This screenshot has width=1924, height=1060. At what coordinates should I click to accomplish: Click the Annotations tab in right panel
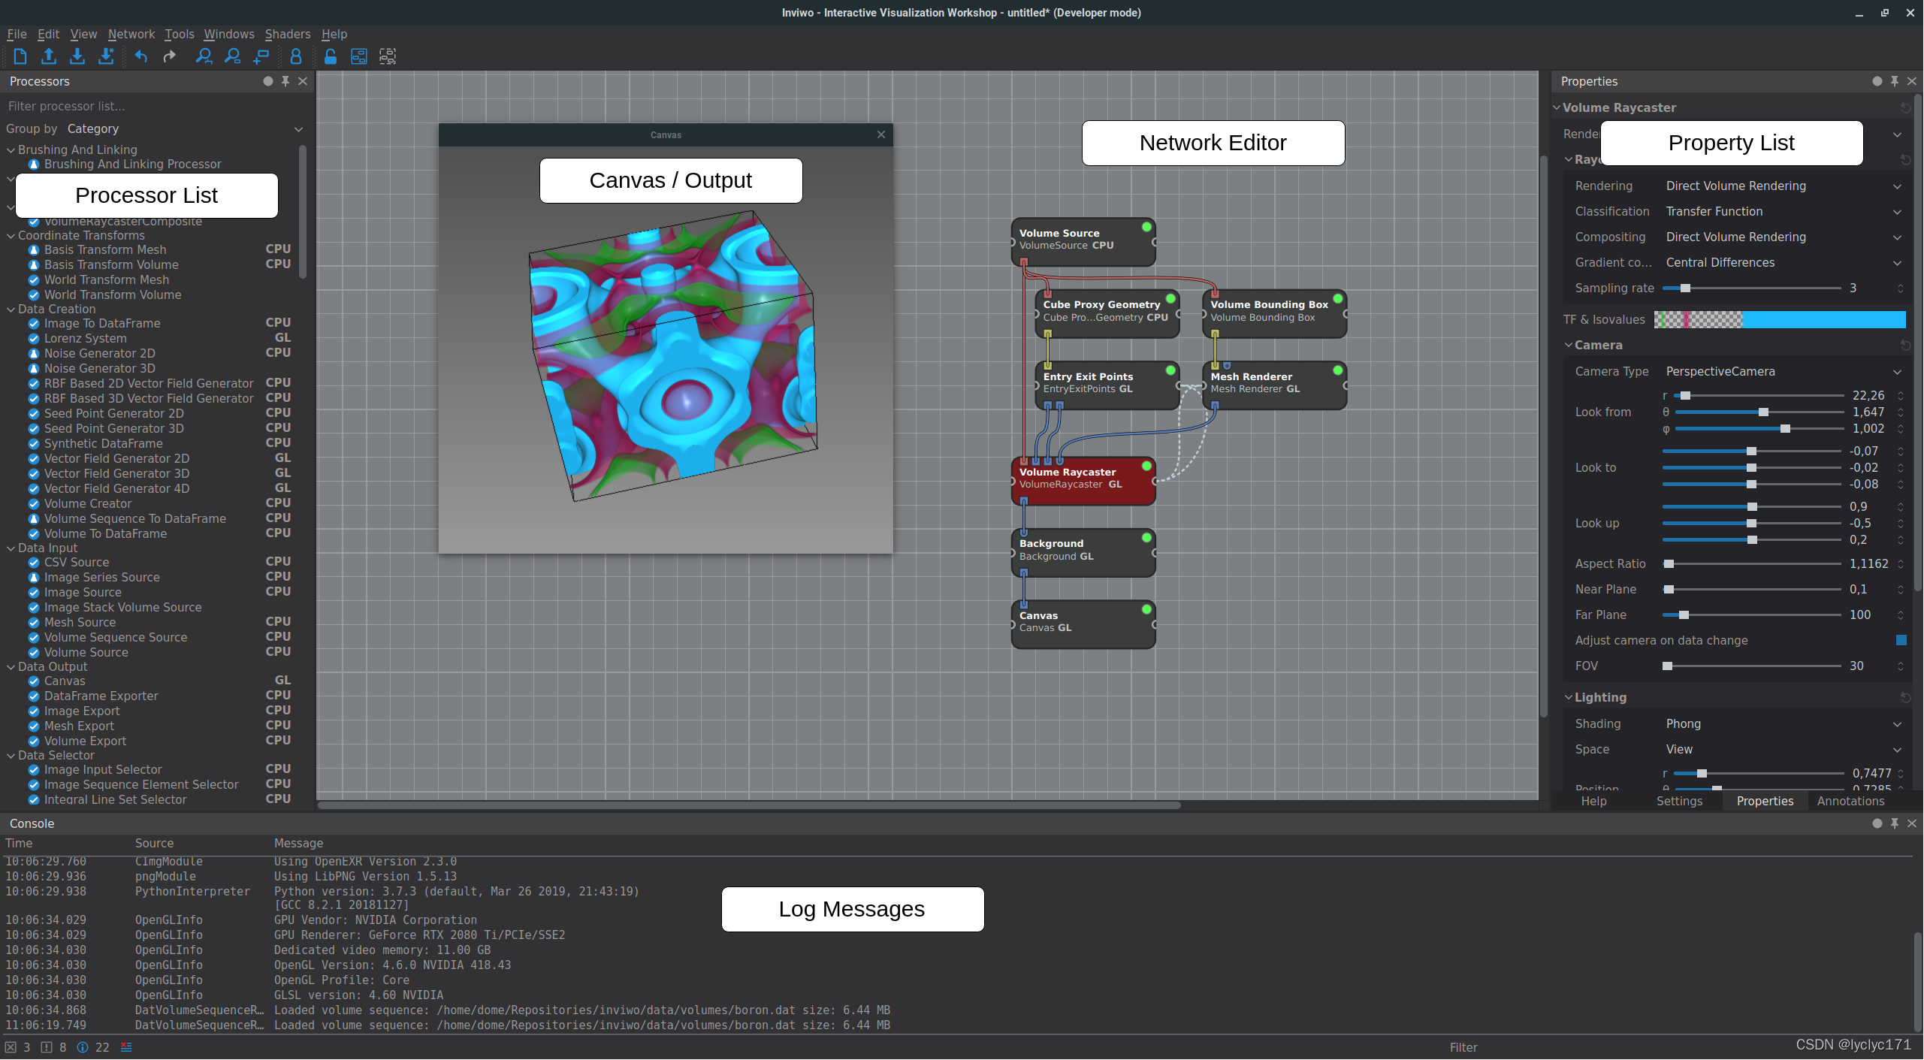pyautogui.click(x=1855, y=800)
